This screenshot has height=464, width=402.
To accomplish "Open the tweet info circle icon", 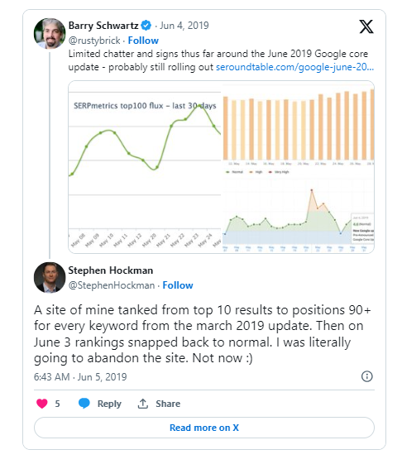I will (366, 376).
